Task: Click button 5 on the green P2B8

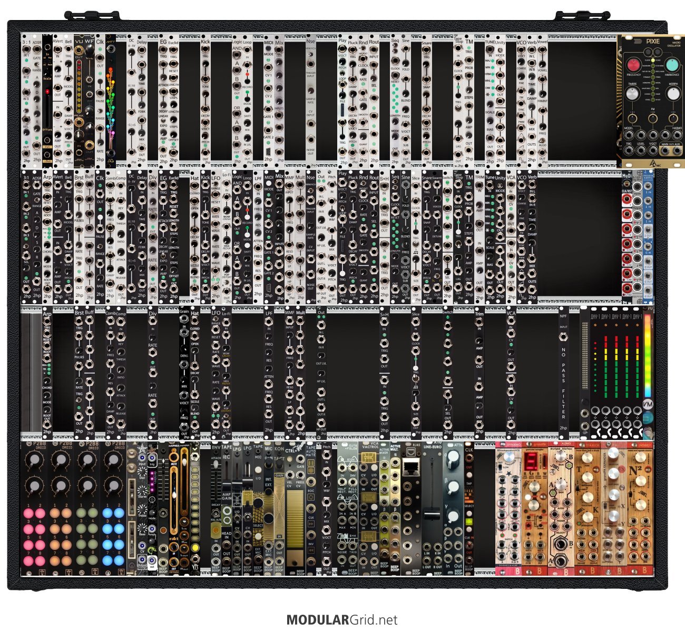Action: 80,545
